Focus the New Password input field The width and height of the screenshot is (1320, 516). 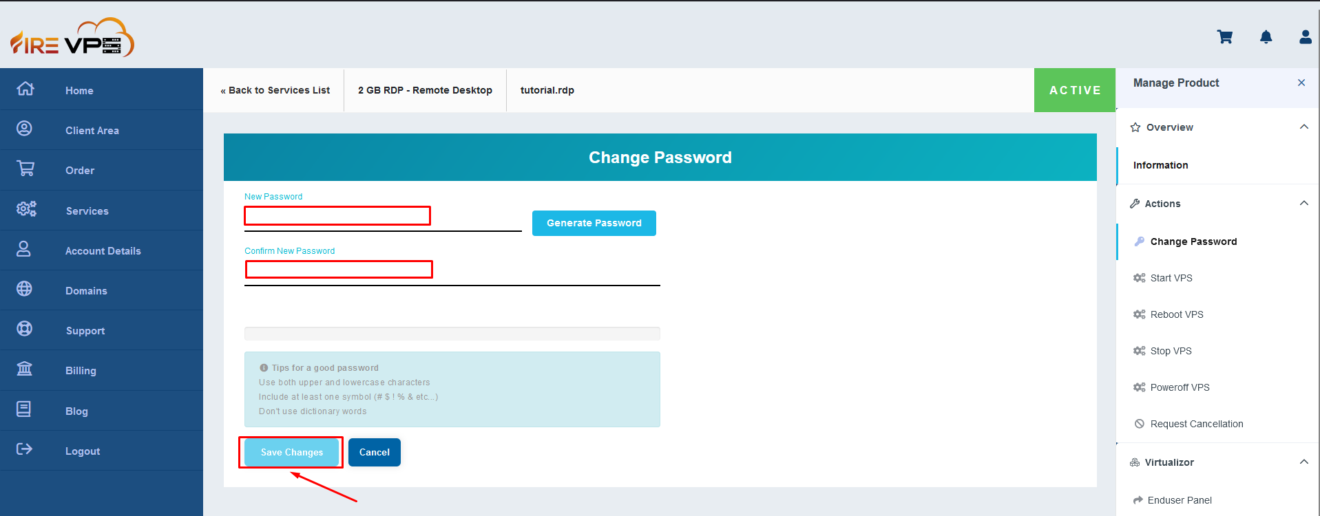click(x=383, y=217)
